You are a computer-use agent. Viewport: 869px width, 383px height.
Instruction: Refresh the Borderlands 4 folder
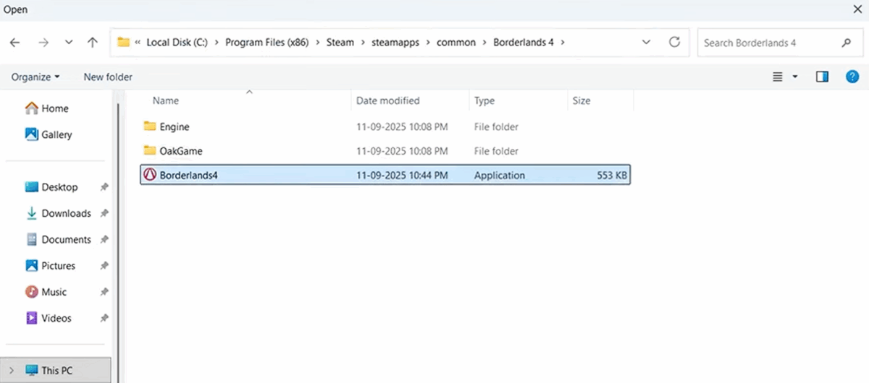[x=674, y=42]
